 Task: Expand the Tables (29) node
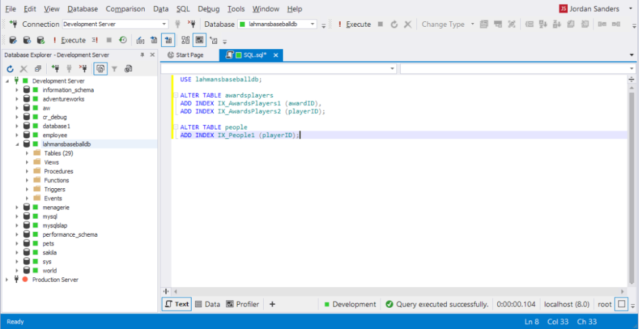click(27, 153)
